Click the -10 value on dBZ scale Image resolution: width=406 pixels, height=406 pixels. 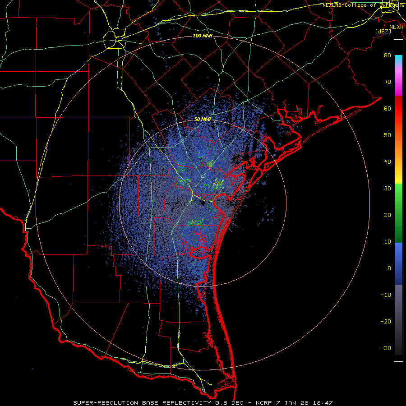pos(386,295)
